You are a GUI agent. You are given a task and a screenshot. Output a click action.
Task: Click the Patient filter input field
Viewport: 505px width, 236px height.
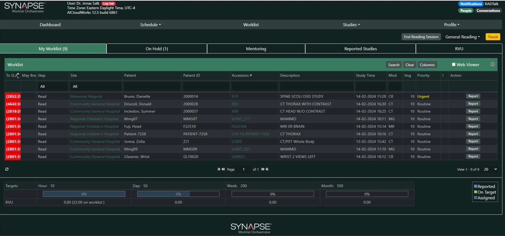(x=152, y=87)
